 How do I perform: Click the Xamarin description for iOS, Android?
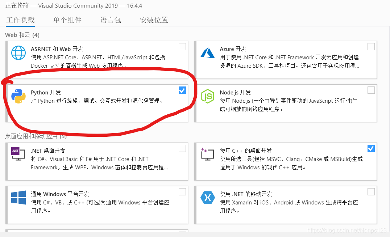[x=289, y=207]
